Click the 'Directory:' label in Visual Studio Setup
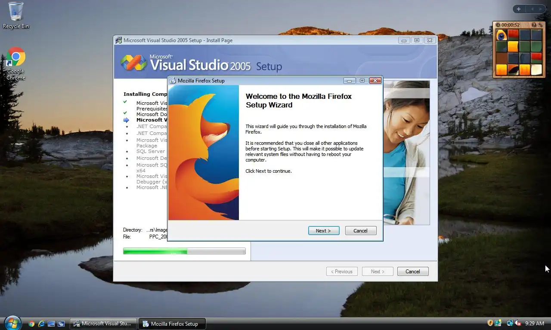Screen dimensions: 551x330 (133, 230)
